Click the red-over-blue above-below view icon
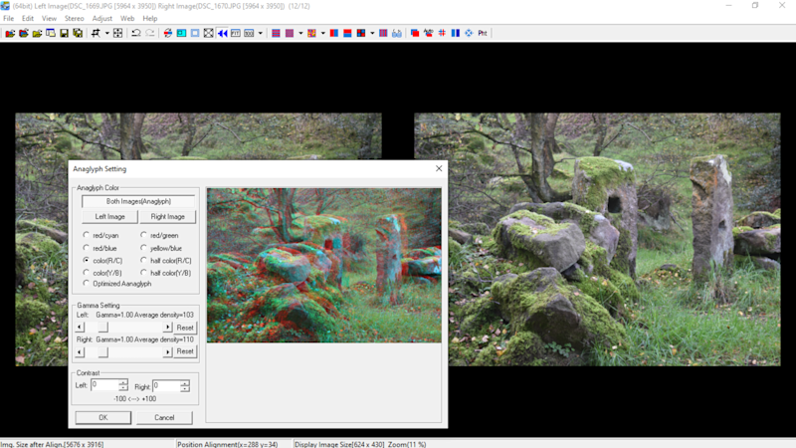This screenshot has width=796, height=448. coord(347,33)
